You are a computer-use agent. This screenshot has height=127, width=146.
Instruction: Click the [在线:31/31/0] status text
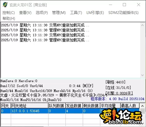118,88
